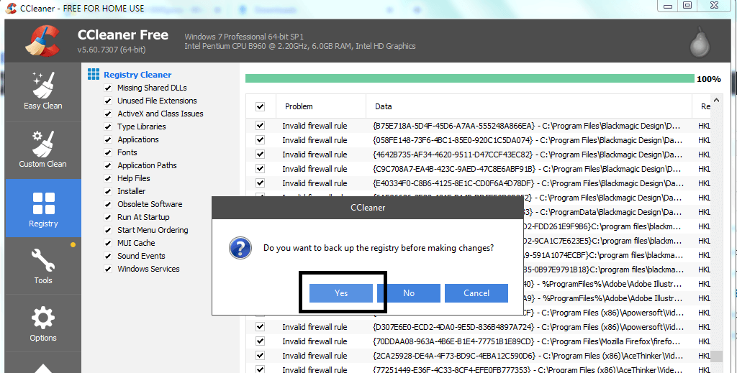Open the Tools section
This screenshot has width=737, height=373.
42,266
